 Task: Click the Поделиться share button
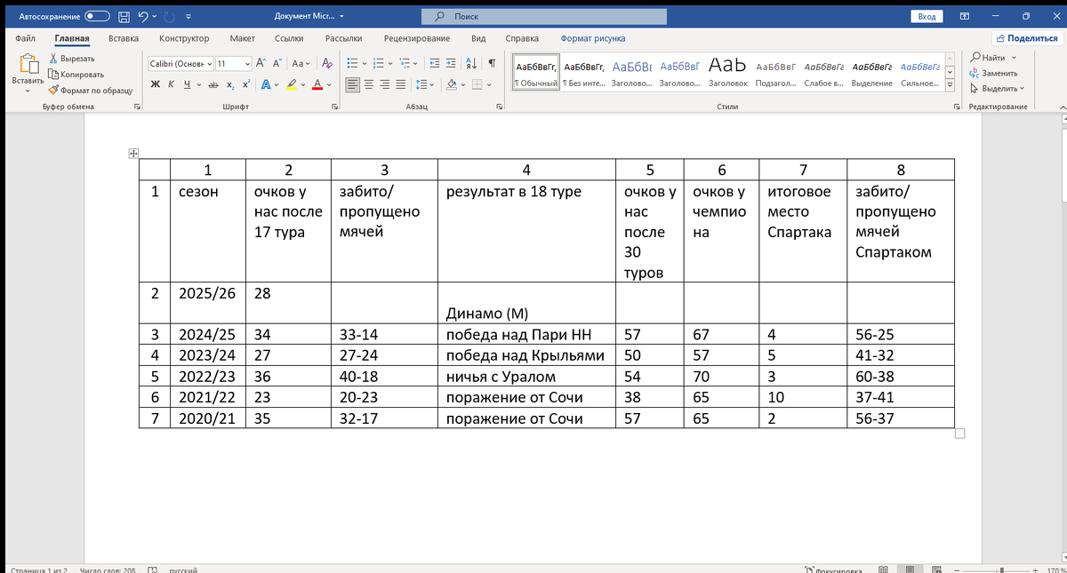point(1026,38)
